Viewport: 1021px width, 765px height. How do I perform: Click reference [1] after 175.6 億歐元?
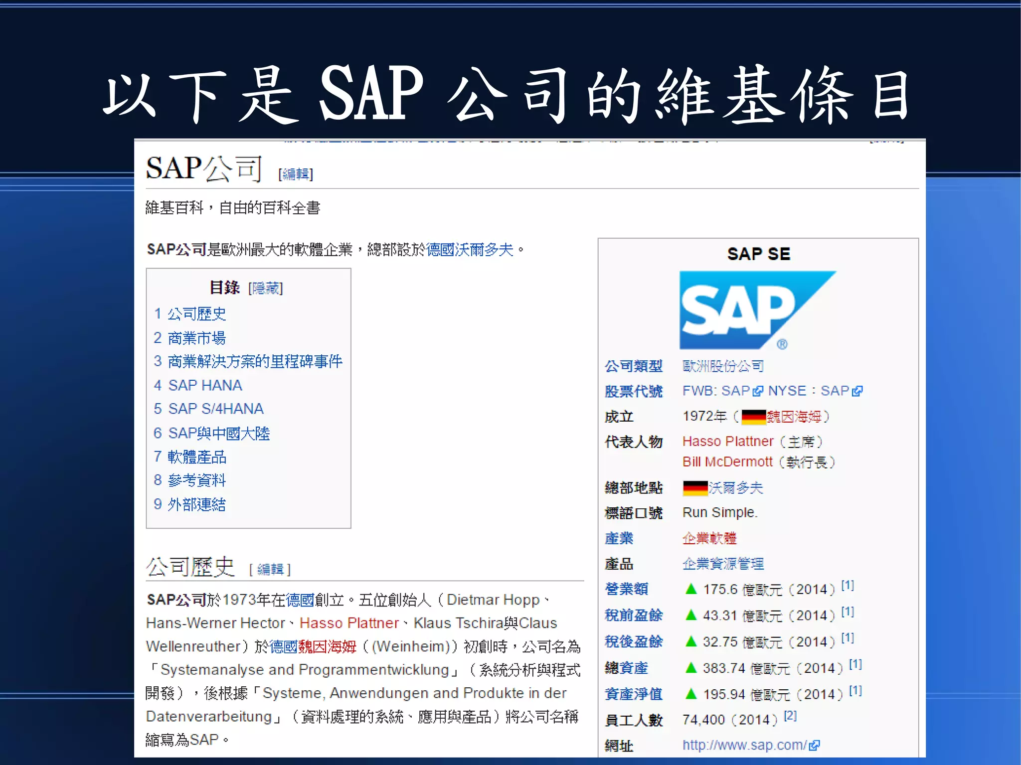tap(848, 586)
